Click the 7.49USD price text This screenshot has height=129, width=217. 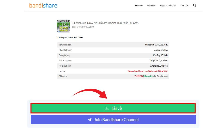pyautogui.click(x=138, y=76)
